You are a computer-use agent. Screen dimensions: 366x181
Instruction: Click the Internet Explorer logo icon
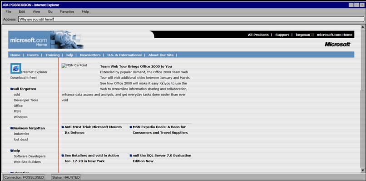pos(15,68)
